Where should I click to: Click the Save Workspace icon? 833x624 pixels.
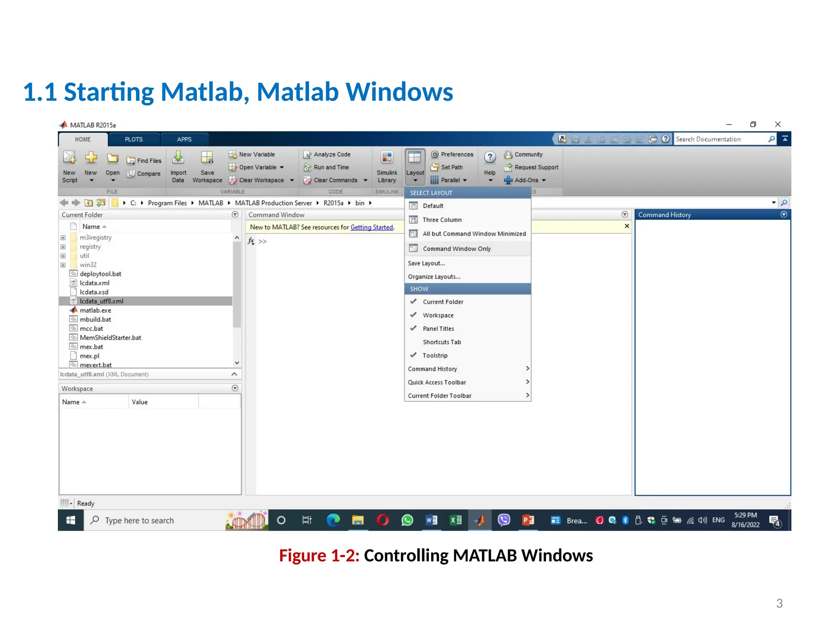[207, 158]
